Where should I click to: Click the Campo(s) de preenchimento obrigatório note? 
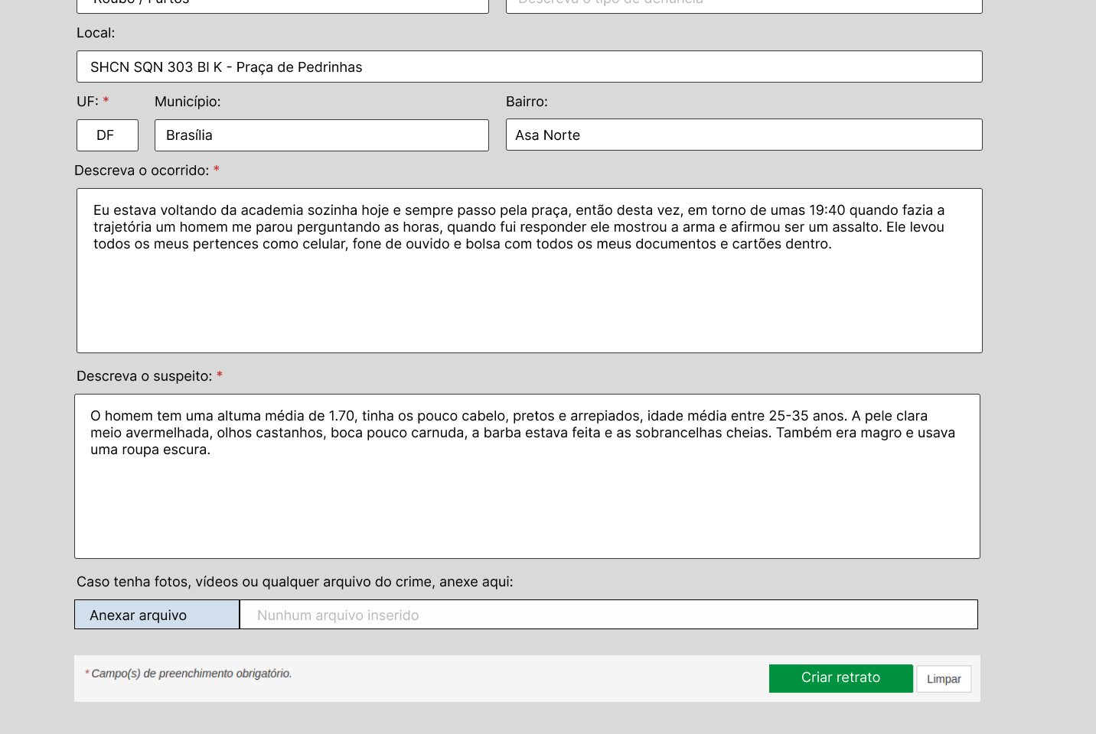[188, 674]
